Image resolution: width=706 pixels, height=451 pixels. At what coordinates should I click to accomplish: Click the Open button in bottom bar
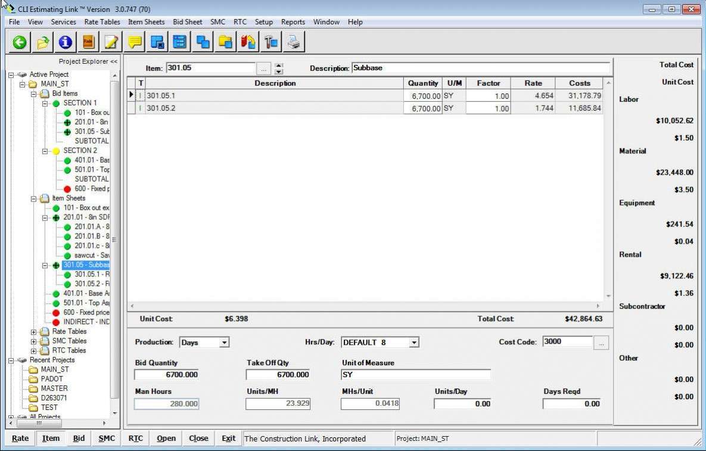(166, 438)
